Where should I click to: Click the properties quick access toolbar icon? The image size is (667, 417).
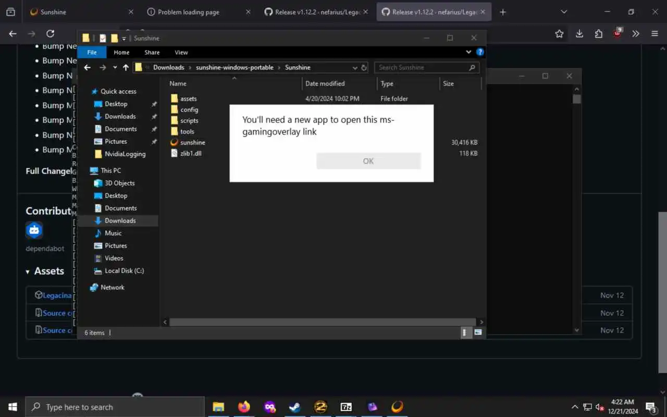103,38
